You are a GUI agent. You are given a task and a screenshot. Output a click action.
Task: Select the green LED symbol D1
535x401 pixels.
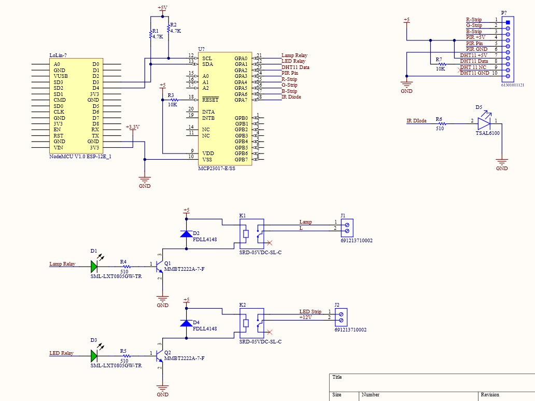coord(94,267)
